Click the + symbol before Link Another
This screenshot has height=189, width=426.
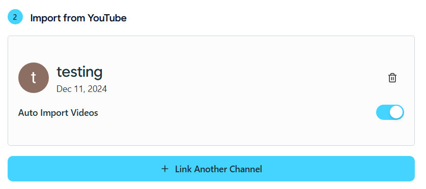pos(164,169)
